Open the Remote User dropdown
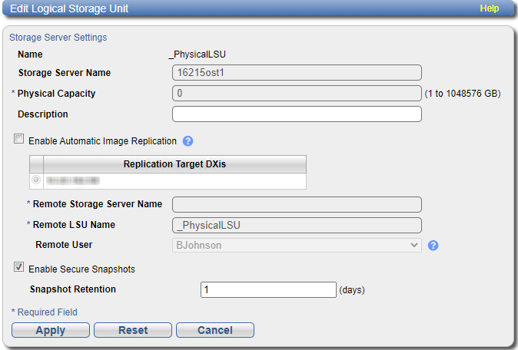Image resolution: width=518 pixels, height=350 pixels. click(297, 246)
